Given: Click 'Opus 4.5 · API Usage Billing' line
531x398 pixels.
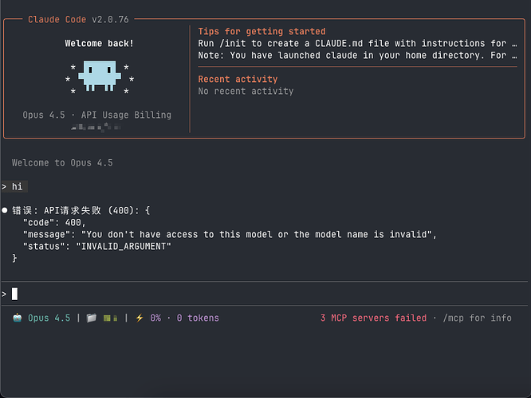Looking at the screenshot, I should [x=96, y=115].
